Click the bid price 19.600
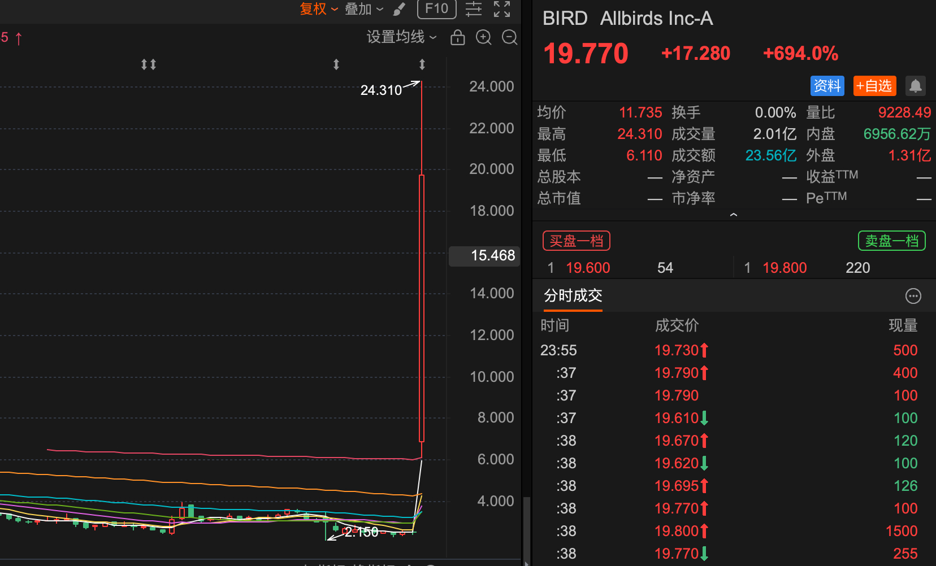Screen dimensions: 936x566 pos(588,268)
